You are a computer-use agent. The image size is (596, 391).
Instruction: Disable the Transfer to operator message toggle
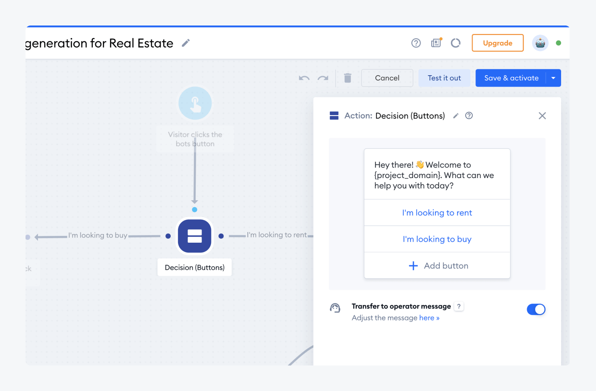[536, 309]
